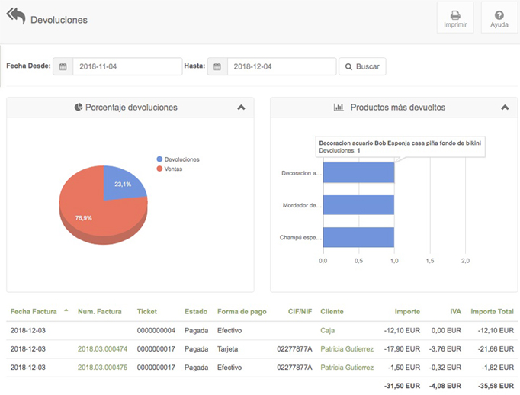Click the Hasta date input field
The height and width of the screenshot is (395, 520).
click(281, 67)
